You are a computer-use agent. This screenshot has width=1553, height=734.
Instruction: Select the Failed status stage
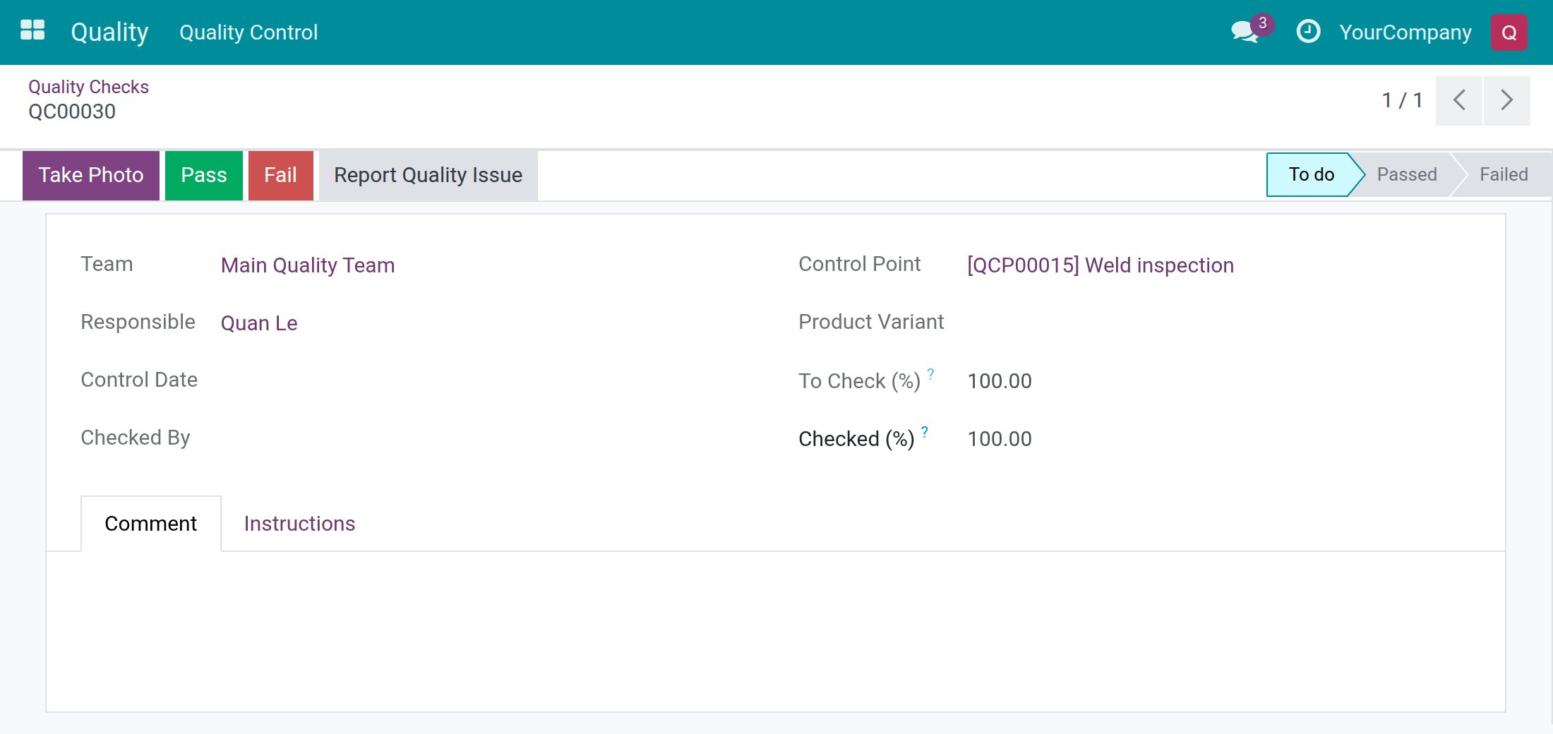[x=1503, y=174]
